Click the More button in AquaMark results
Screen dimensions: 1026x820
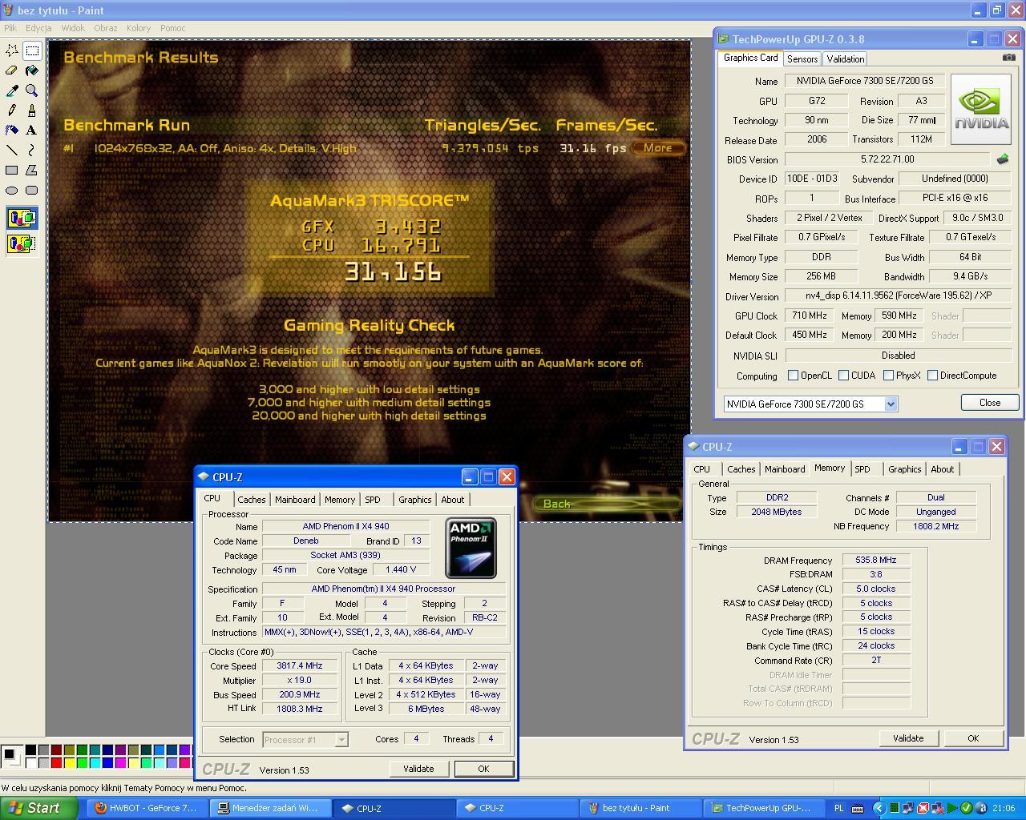657,147
